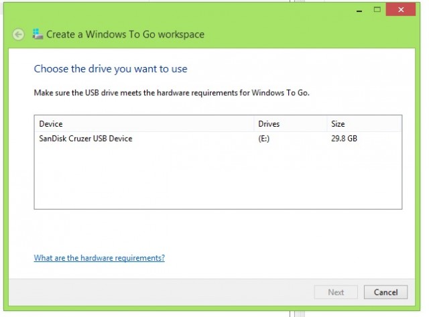This screenshot has height=317, width=429.
Task: Click the 'Create a Windows To Go workspace' title
Action: [x=125, y=34]
